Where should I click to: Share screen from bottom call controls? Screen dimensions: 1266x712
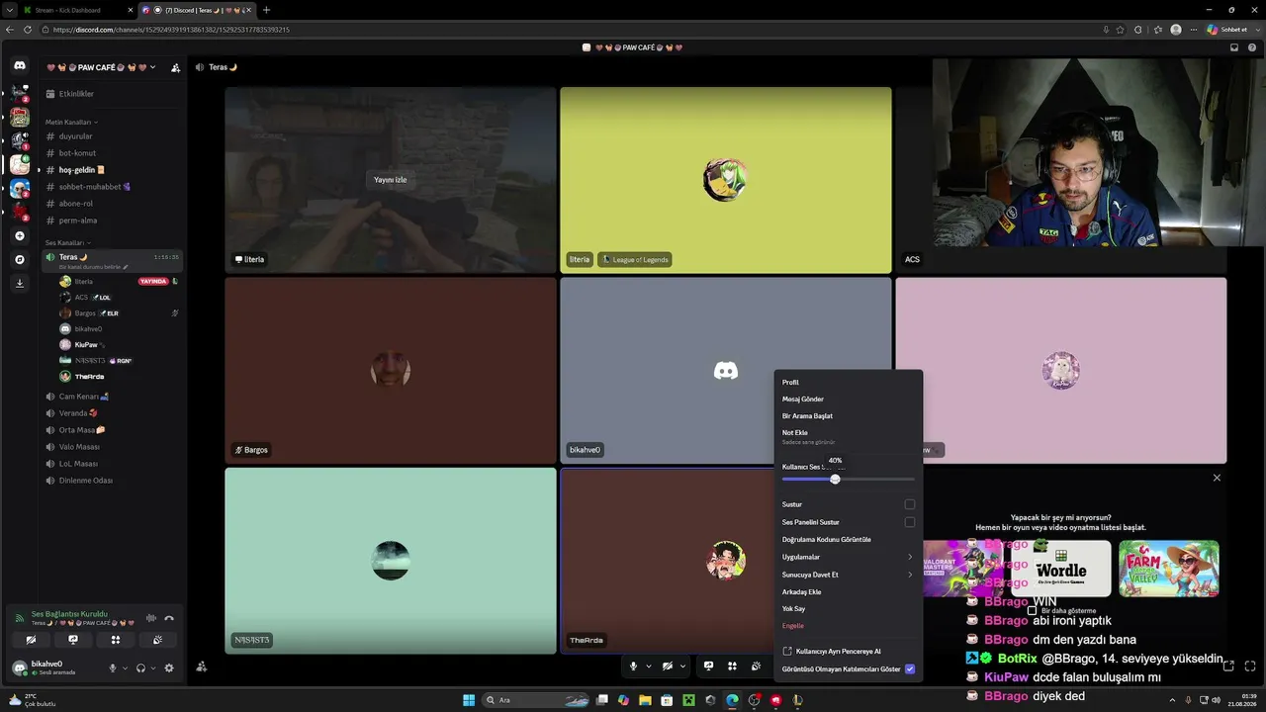(x=708, y=667)
